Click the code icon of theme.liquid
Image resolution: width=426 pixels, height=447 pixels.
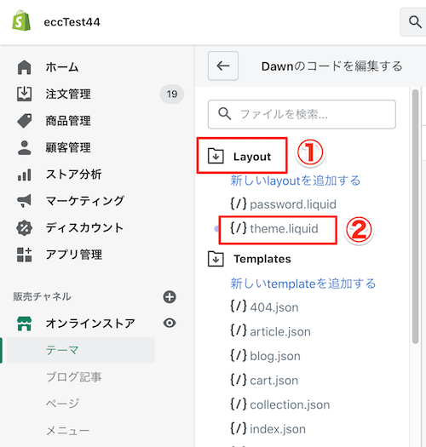(x=239, y=228)
